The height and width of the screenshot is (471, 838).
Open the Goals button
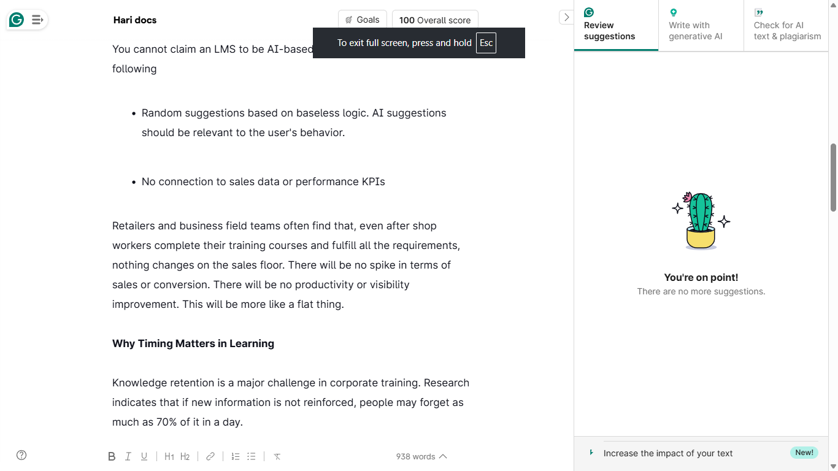[363, 20]
